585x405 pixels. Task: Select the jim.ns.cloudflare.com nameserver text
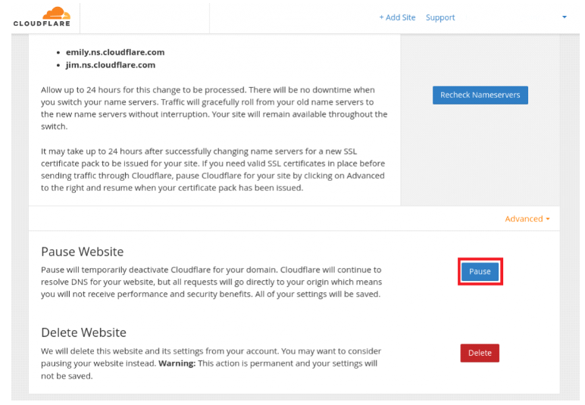click(111, 65)
